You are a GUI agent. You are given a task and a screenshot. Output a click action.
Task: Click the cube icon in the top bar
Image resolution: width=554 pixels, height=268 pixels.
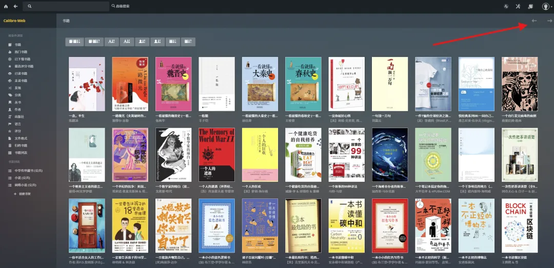click(x=530, y=6)
